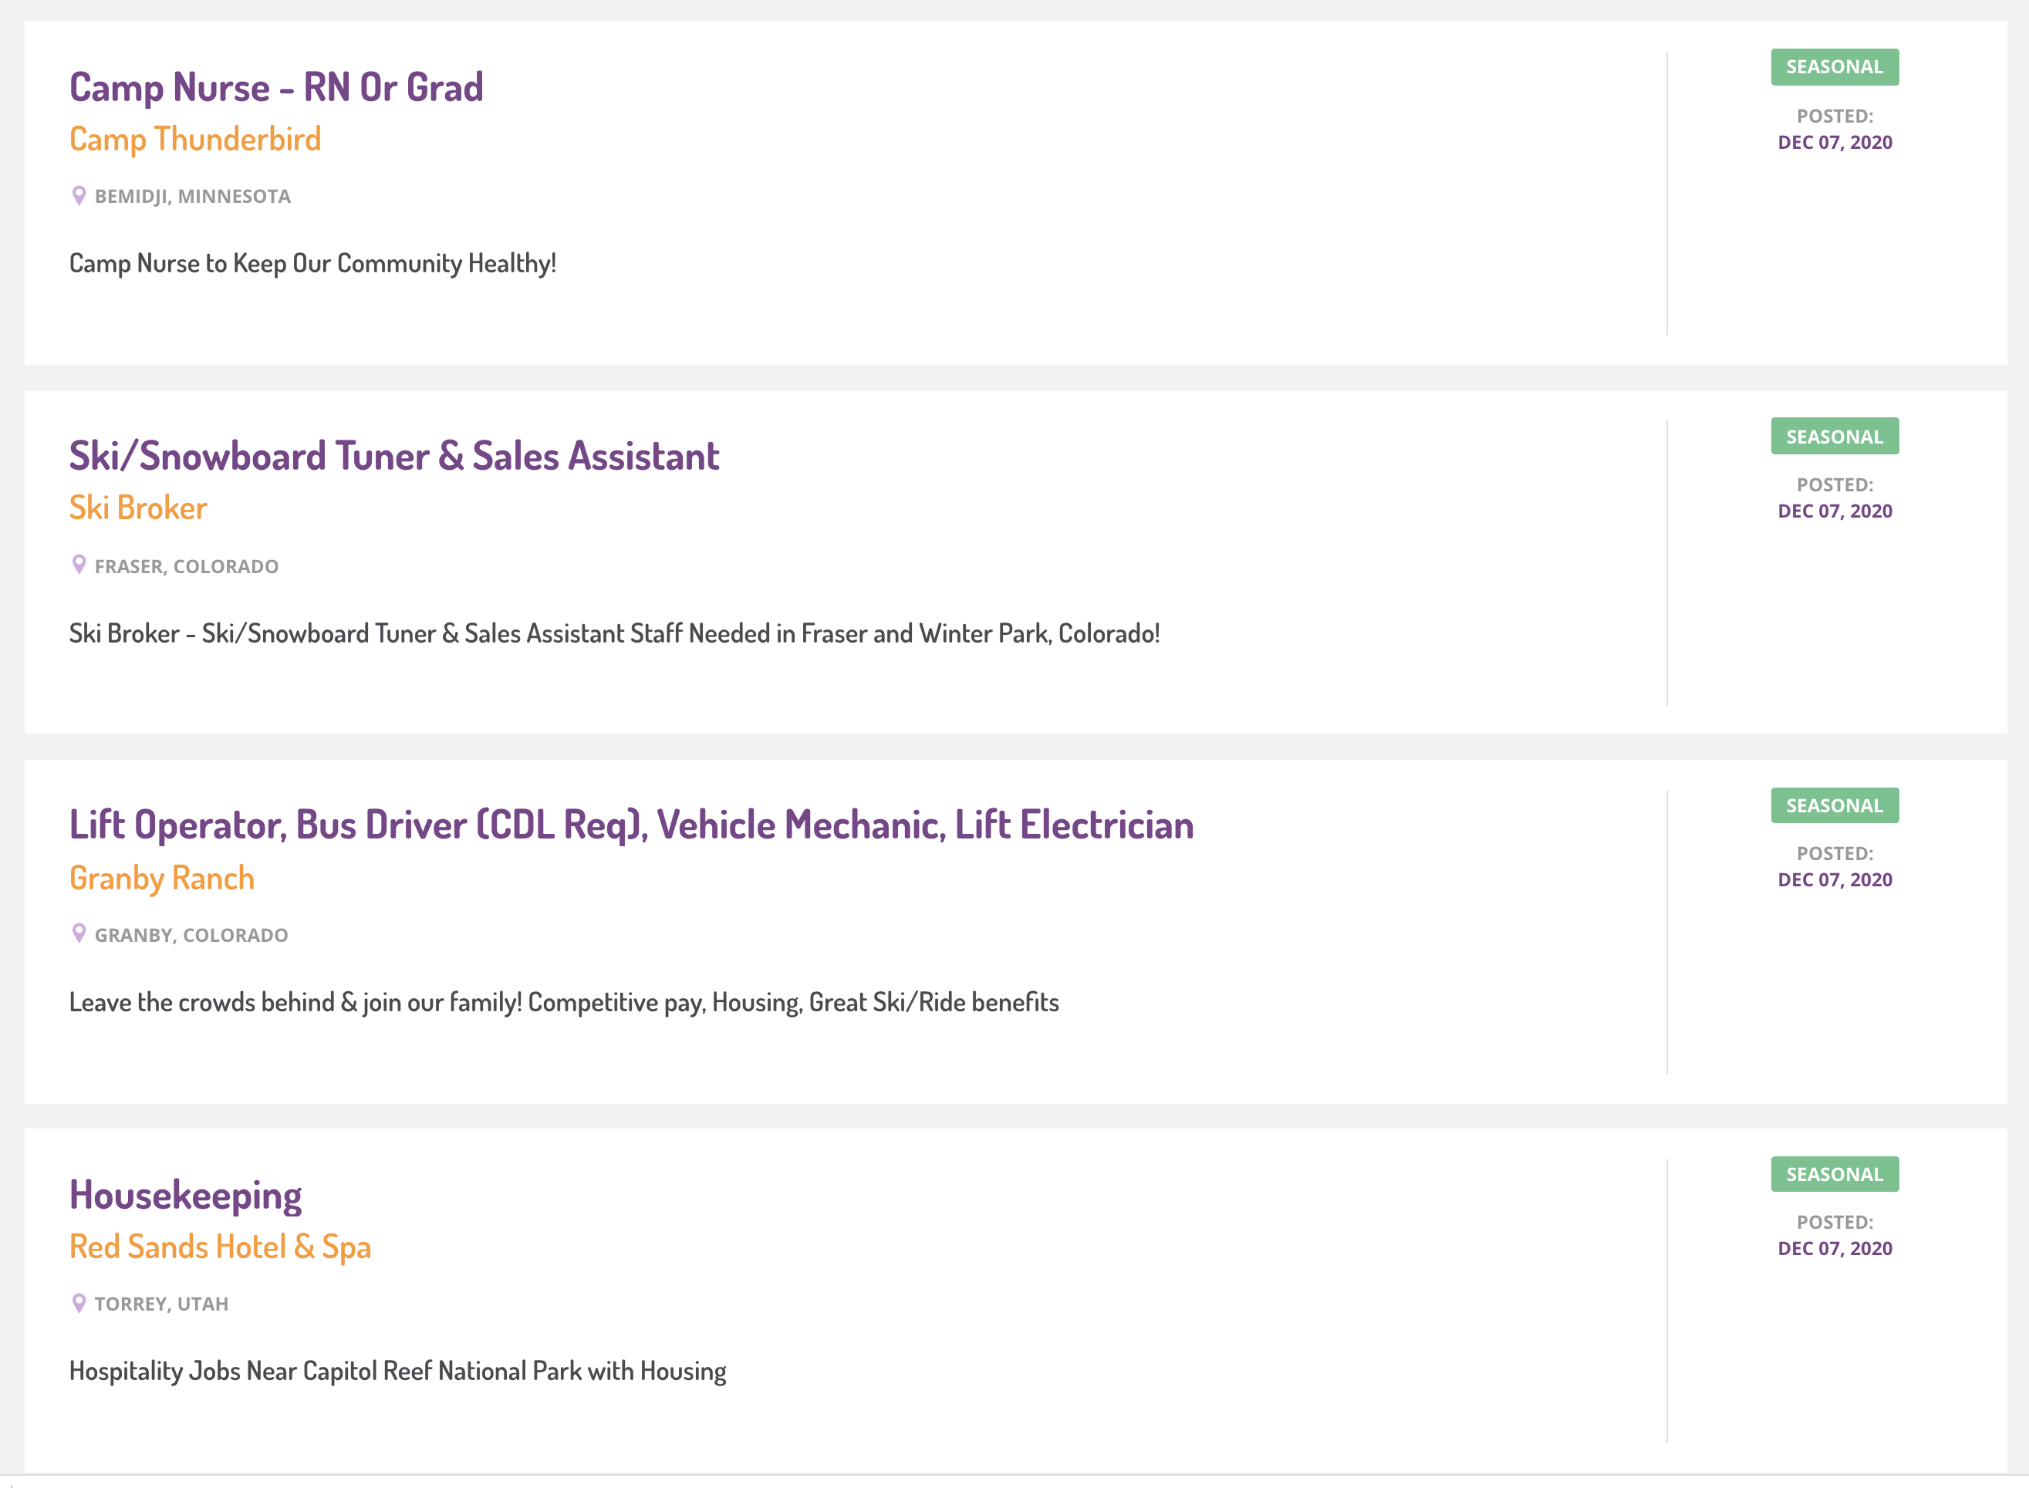The height and width of the screenshot is (1488, 2029).
Task: Click the posted date on Red Sands listing
Action: [1835, 1248]
